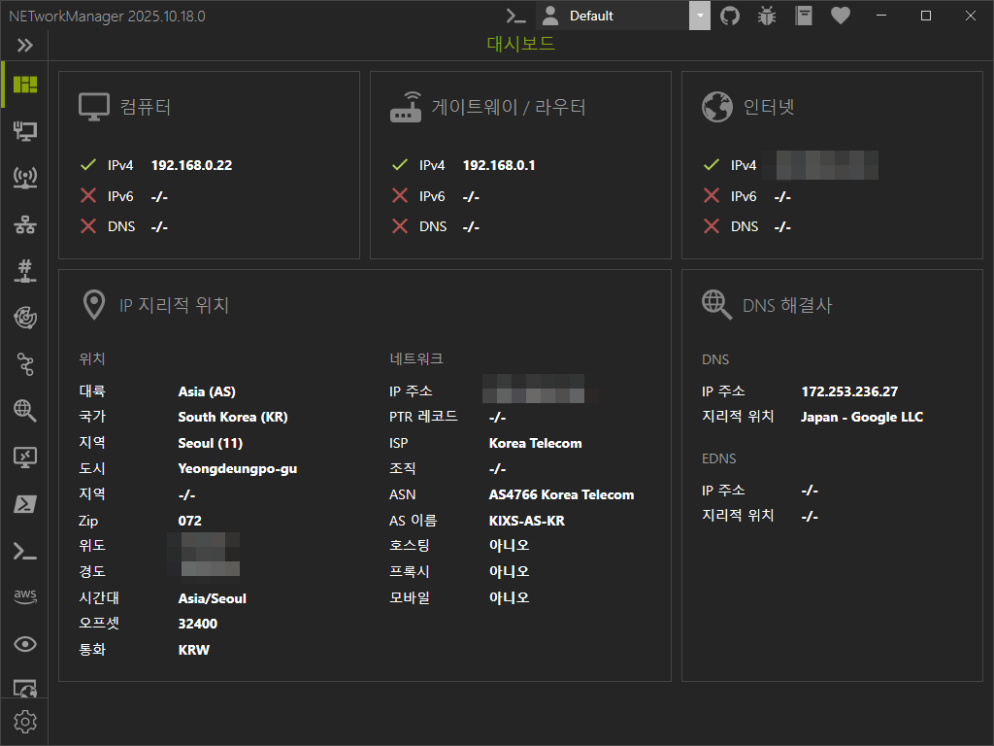Screen dimensions: 994x746
Task: Select the Default profile combo box
Action: 622,16
